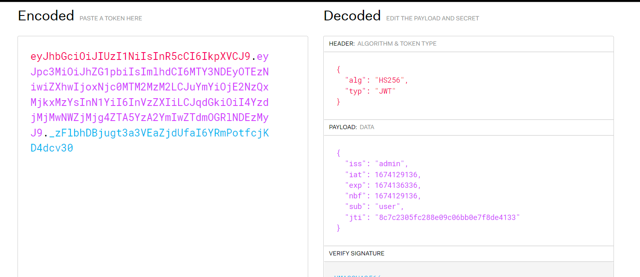
Task: Select the "HEADER: ALGORITHM & TOKEN TYPE" label
Action: [382, 44]
